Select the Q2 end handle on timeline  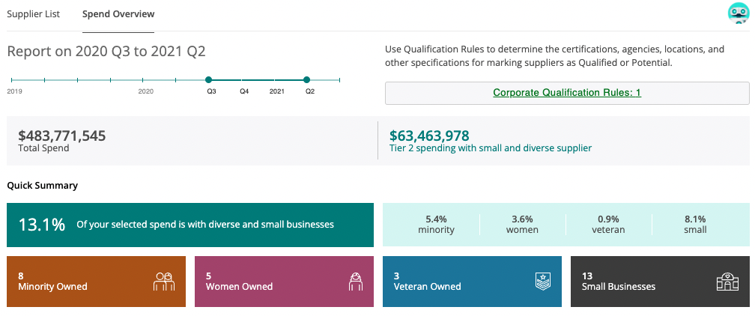point(307,79)
